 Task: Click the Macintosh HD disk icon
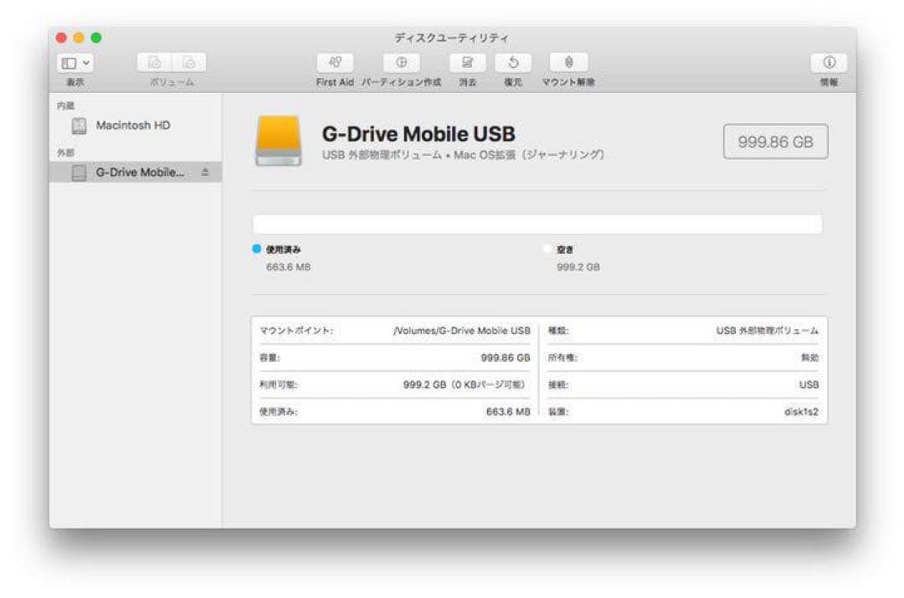(79, 125)
